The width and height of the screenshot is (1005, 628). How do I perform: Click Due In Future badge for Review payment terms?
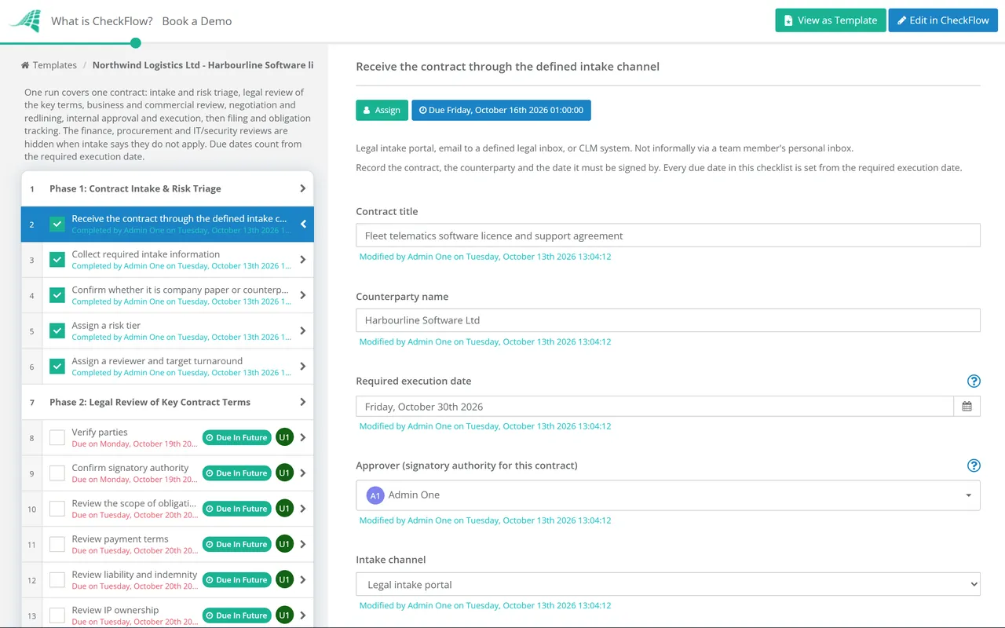coord(236,544)
